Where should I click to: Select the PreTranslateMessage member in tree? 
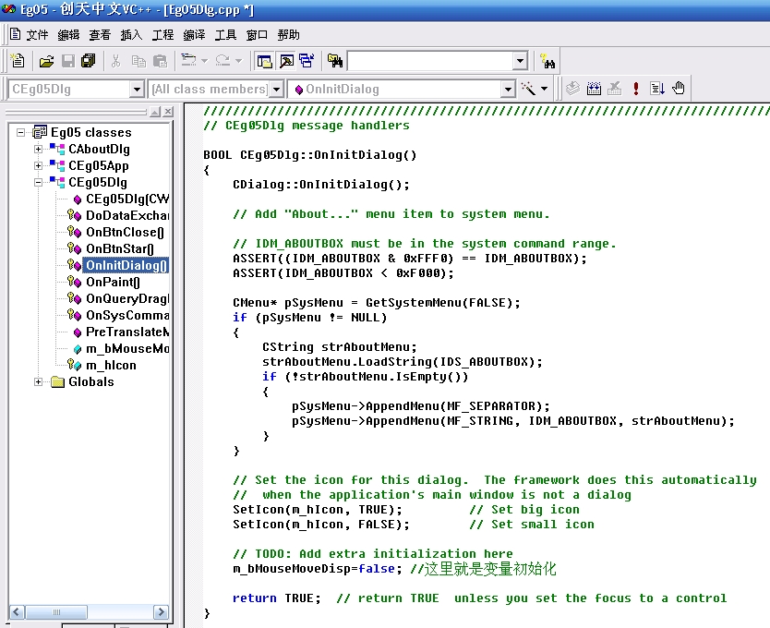127,332
